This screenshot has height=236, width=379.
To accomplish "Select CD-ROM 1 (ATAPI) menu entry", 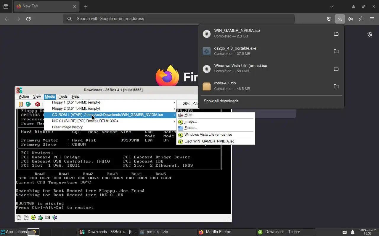I will [x=110, y=115].
